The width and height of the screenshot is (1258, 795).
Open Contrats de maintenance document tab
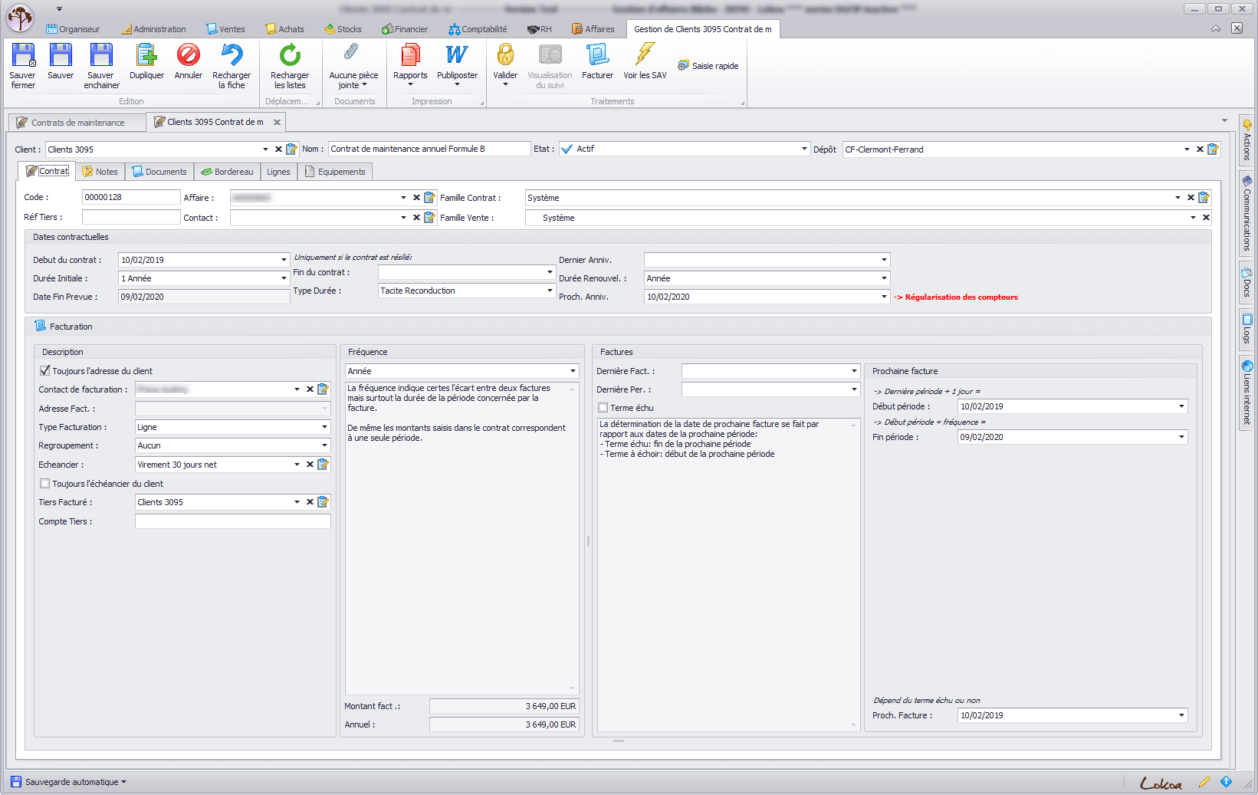pos(77,123)
